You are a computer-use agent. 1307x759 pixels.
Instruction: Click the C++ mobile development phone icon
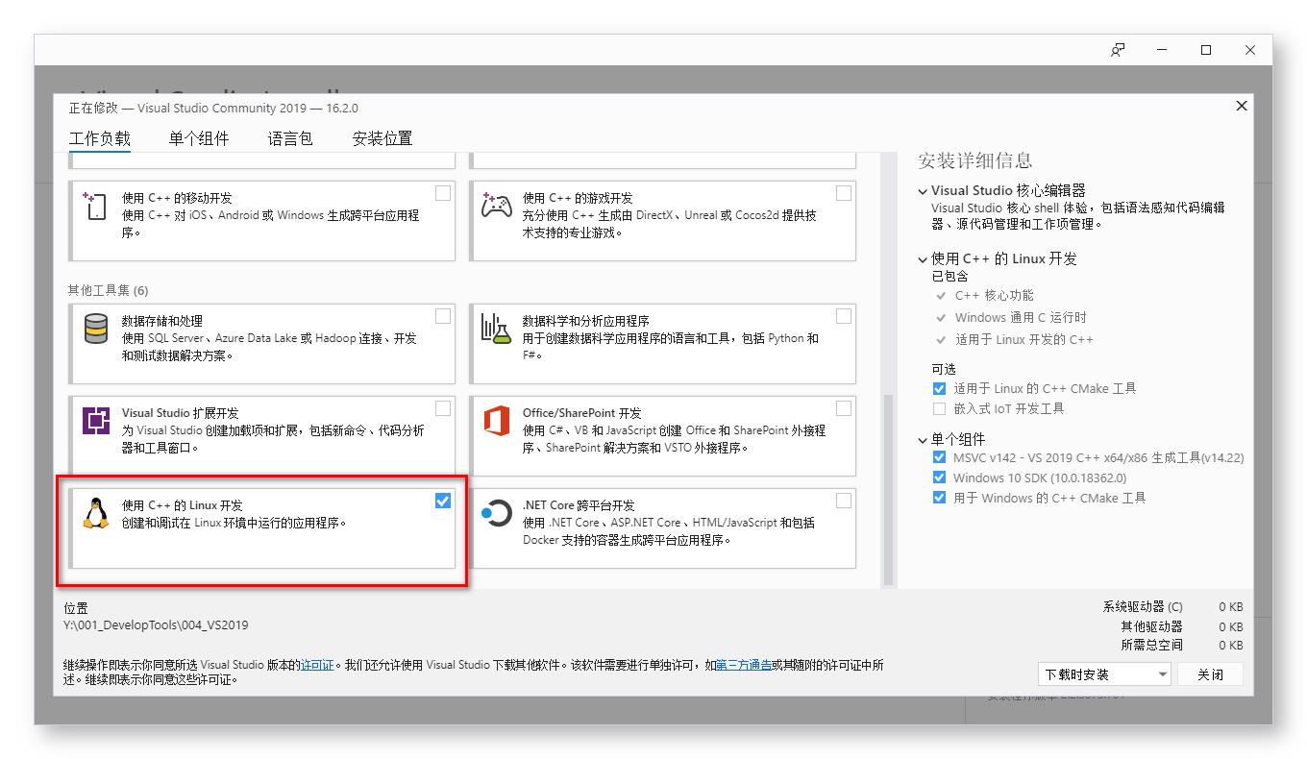95,208
